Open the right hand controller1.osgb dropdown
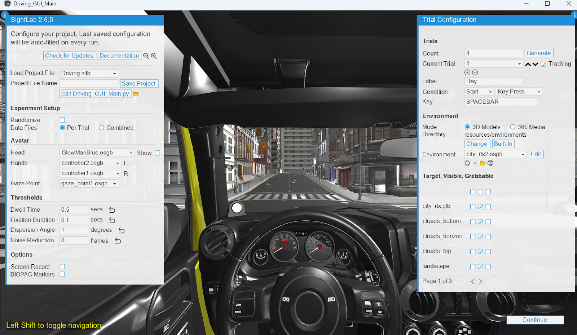Screen dimensions: 577x335 91,173
